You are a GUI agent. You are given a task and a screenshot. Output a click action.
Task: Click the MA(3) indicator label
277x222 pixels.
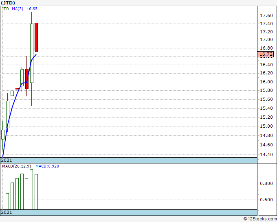pos(18,9)
